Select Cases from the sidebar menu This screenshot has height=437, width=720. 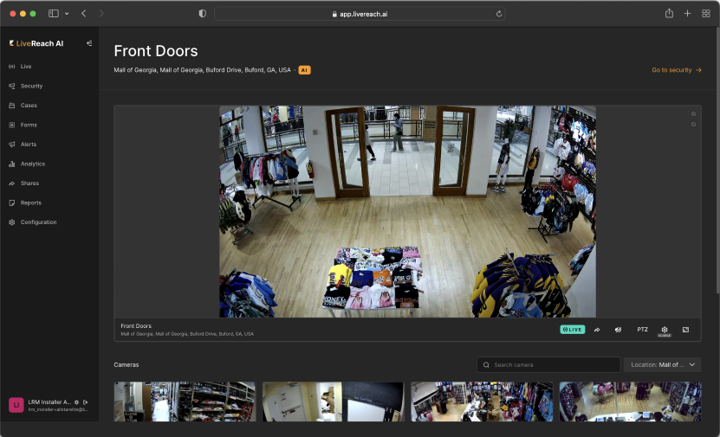click(x=29, y=106)
